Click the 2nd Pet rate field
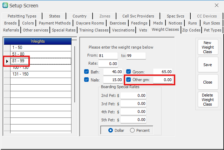 [133, 95]
